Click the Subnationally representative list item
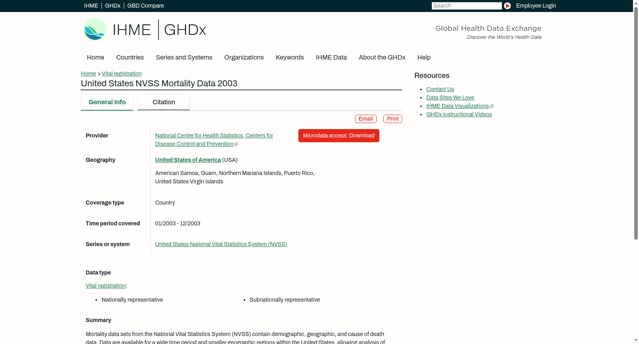The height and width of the screenshot is (344, 639). pos(285,300)
